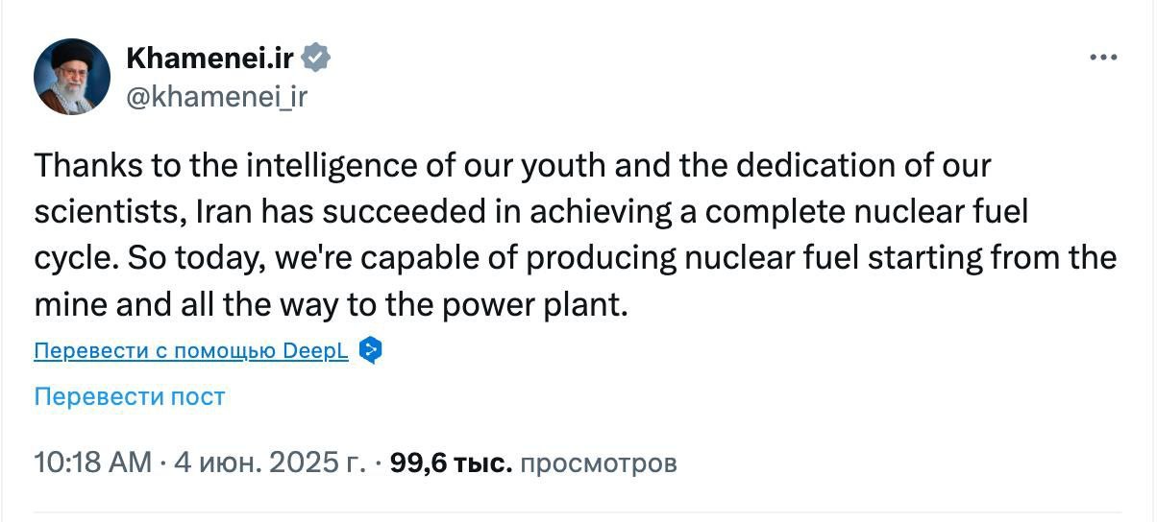This screenshot has width=1157, height=522.
Task: Click the "Перевести пост" link
Action: click(x=130, y=396)
